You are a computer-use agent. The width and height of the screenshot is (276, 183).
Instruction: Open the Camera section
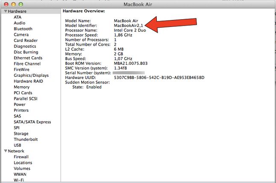(21, 35)
